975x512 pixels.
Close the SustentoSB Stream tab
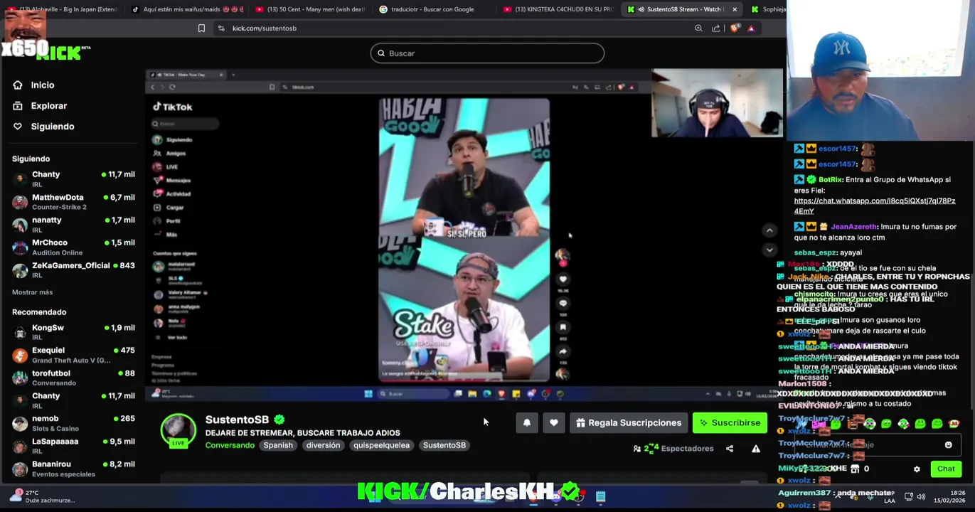tap(735, 9)
